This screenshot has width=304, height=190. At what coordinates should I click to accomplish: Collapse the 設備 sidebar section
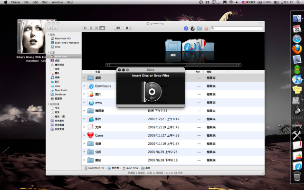[x=48, y=35]
